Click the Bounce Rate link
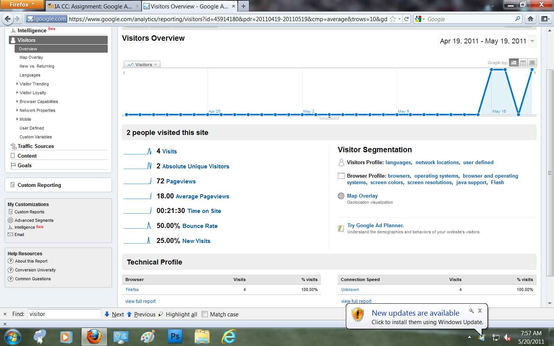 click(200, 226)
